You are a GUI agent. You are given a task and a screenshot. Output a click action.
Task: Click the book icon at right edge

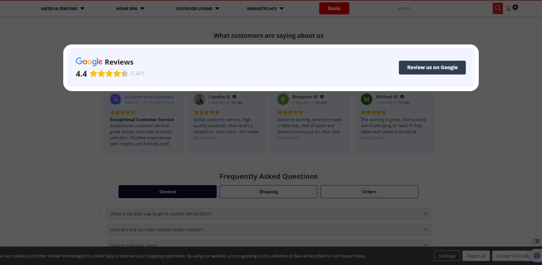(537, 241)
